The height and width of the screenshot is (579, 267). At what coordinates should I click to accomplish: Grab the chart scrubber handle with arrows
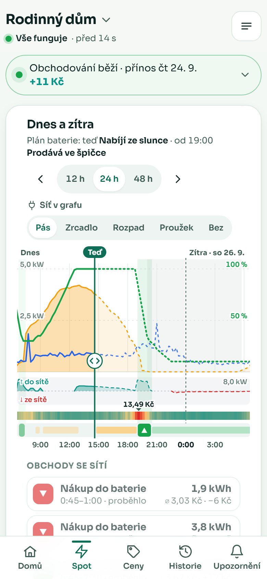[x=95, y=361]
